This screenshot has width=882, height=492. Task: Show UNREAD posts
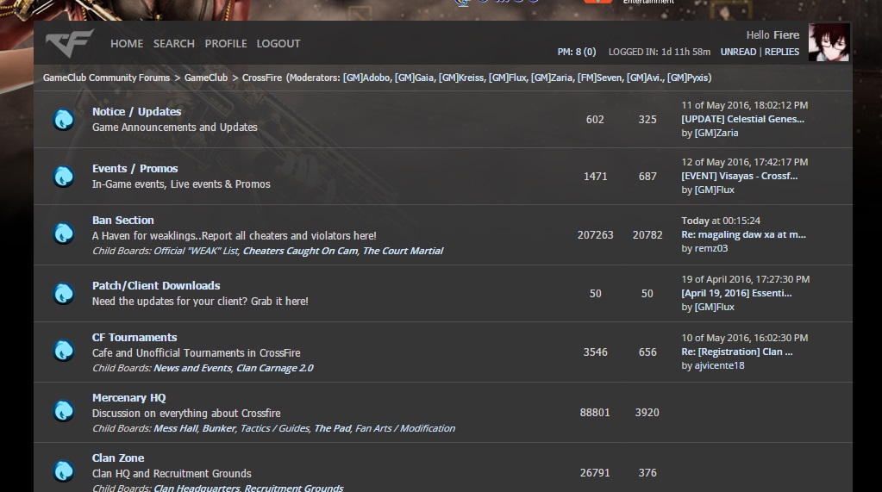[x=738, y=52]
